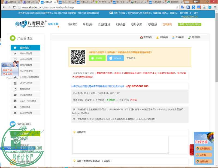Click the house icon 管理首页 shortcut

tap(141, 37)
